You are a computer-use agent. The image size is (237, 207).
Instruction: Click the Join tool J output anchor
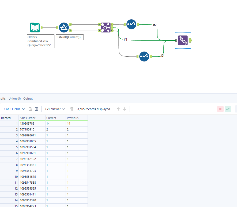coord(112,27)
